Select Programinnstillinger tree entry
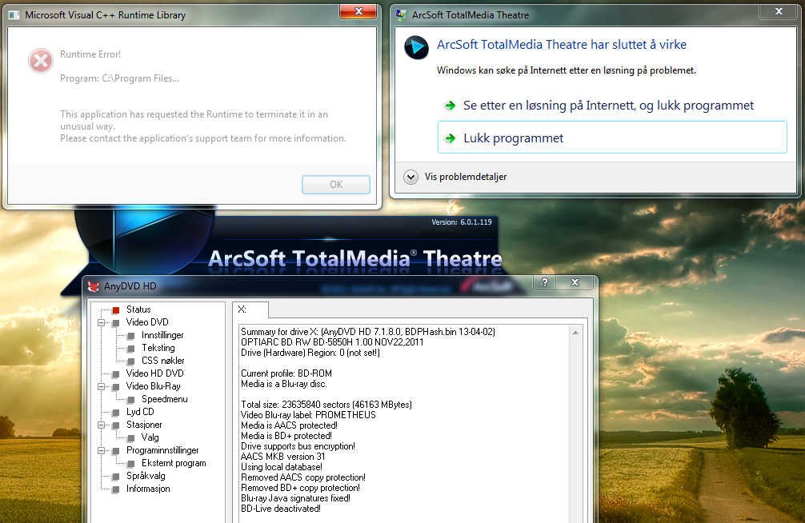 coord(162,451)
